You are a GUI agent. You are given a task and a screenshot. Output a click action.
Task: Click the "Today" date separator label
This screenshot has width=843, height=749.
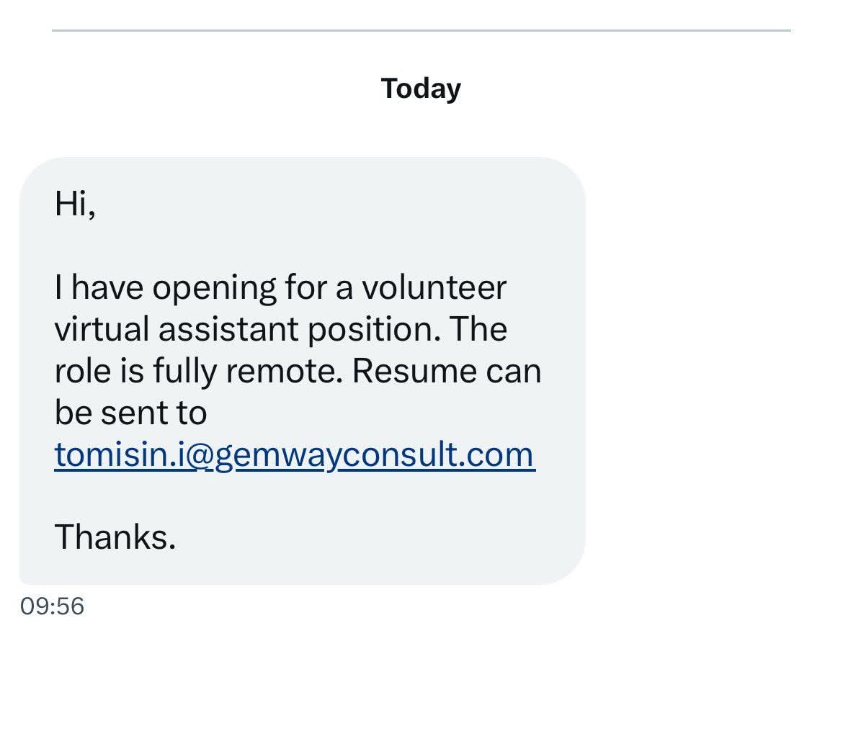pyautogui.click(x=421, y=89)
